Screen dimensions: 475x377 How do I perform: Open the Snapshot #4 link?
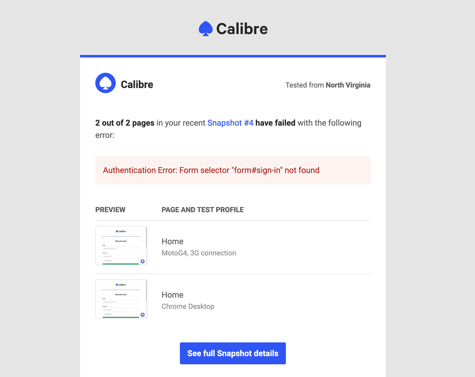(x=230, y=123)
